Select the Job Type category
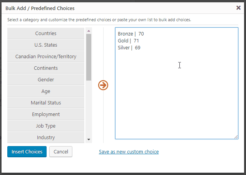The height and width of the screenshot is (175, 246). [46, 126]
